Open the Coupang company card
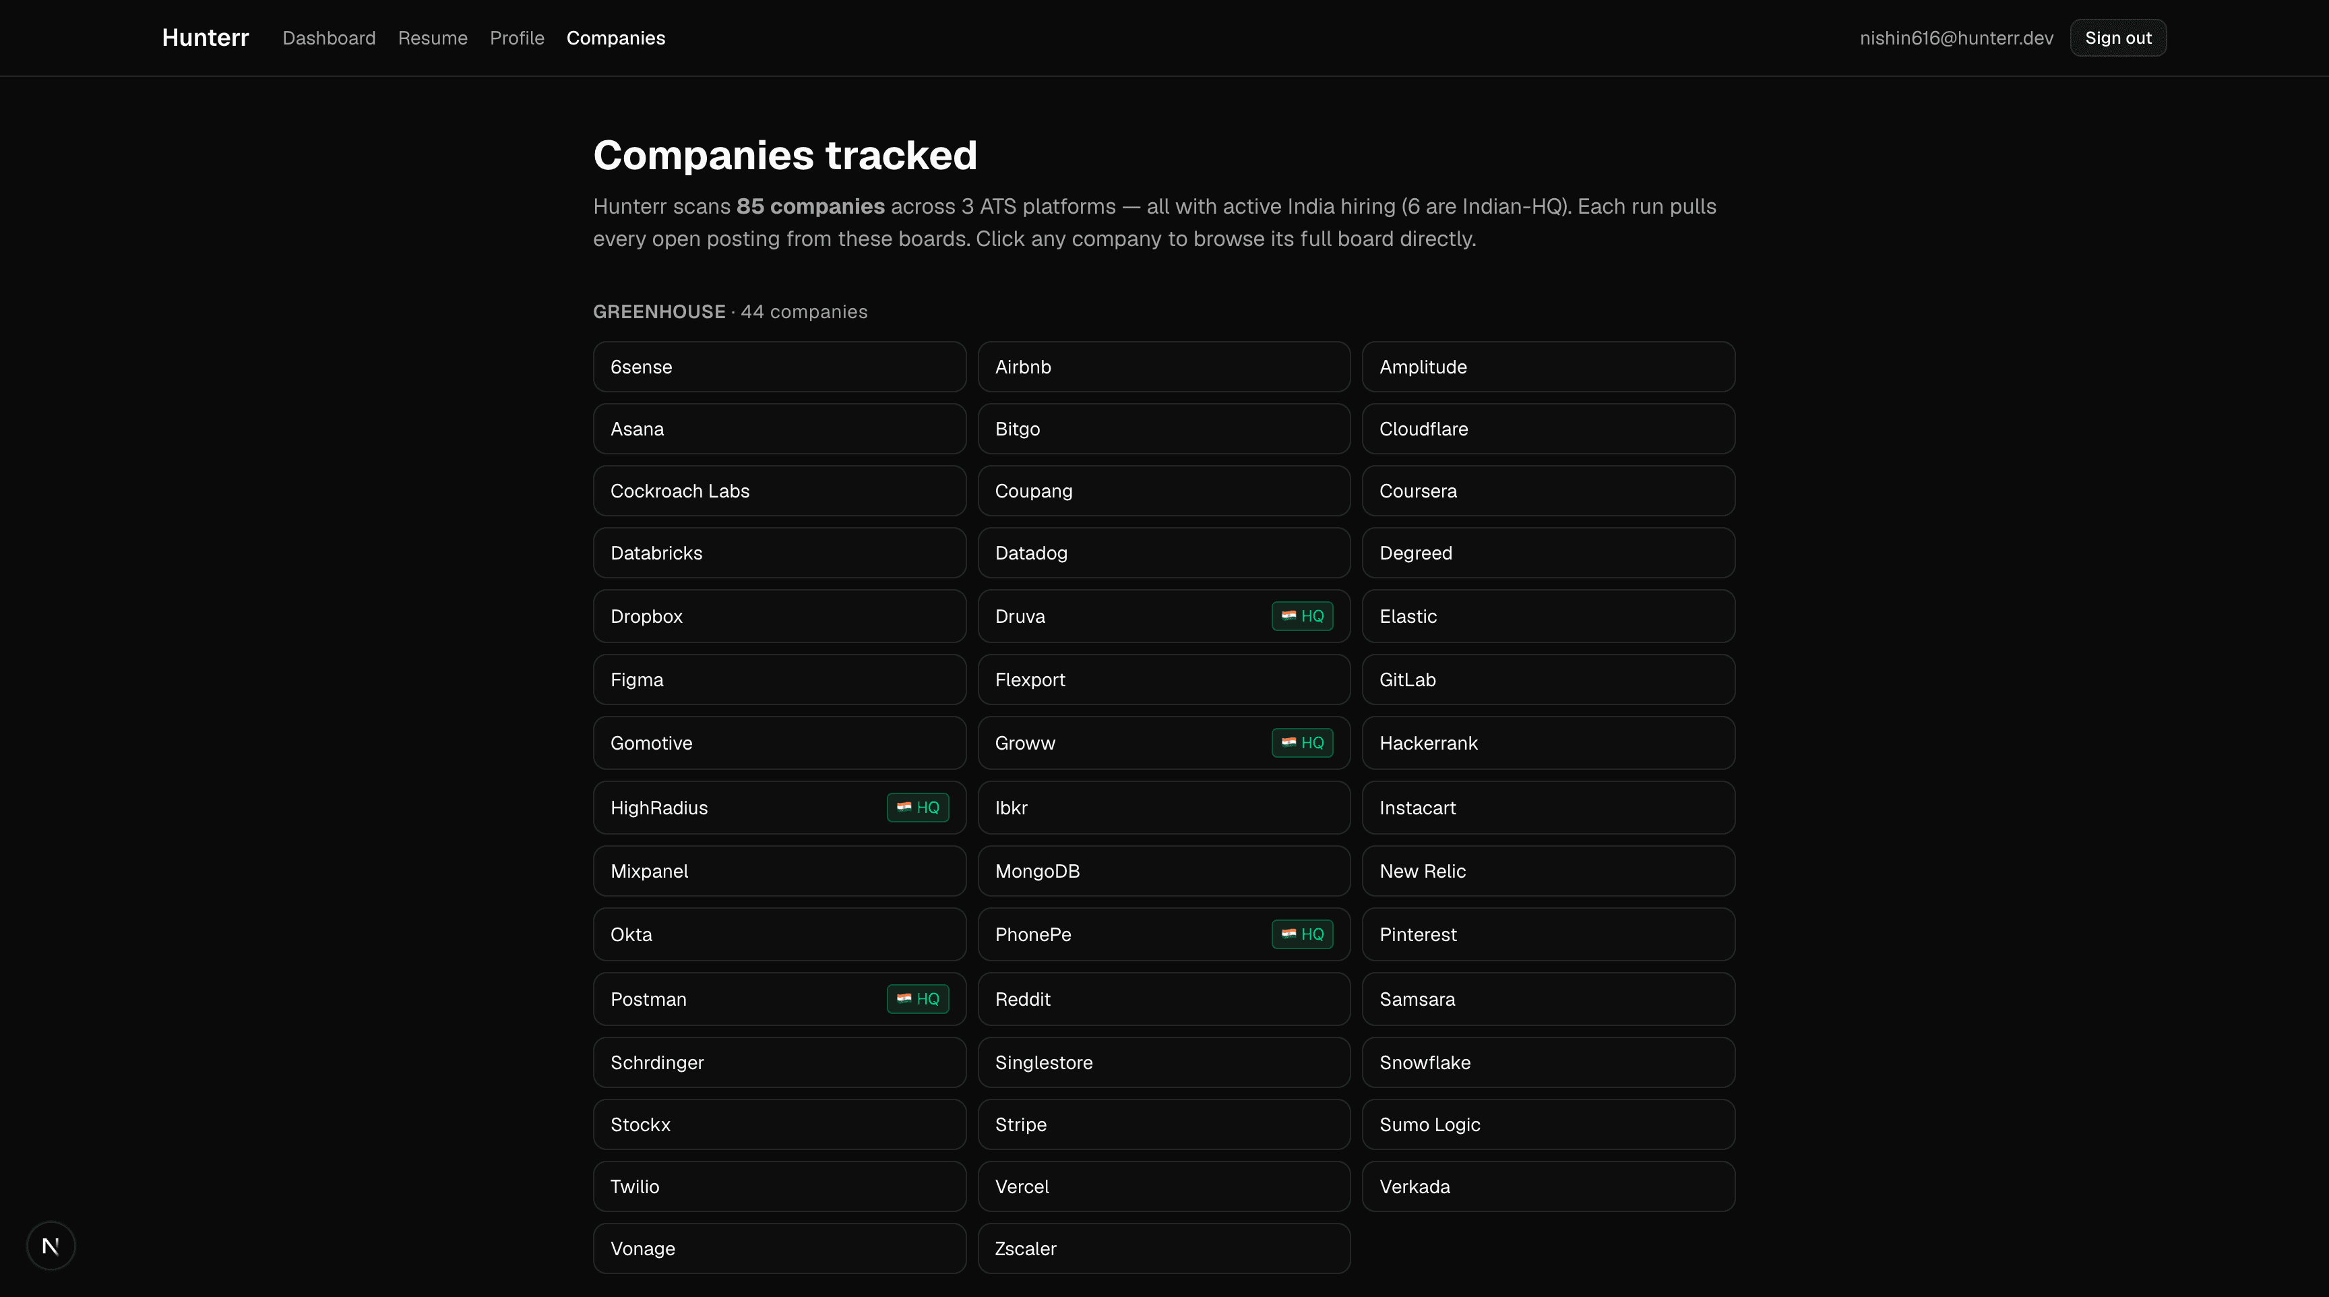This screenshot has height=1297, width=2329. pos(1164,491)
